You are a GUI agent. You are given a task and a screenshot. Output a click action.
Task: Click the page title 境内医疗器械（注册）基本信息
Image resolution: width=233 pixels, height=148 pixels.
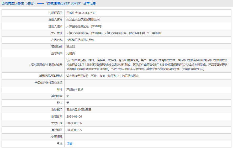point(50,3)
